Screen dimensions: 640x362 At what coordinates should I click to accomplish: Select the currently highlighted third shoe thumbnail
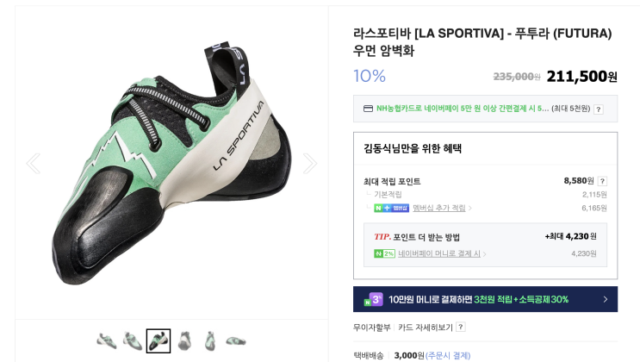click(x=158, y=341)
